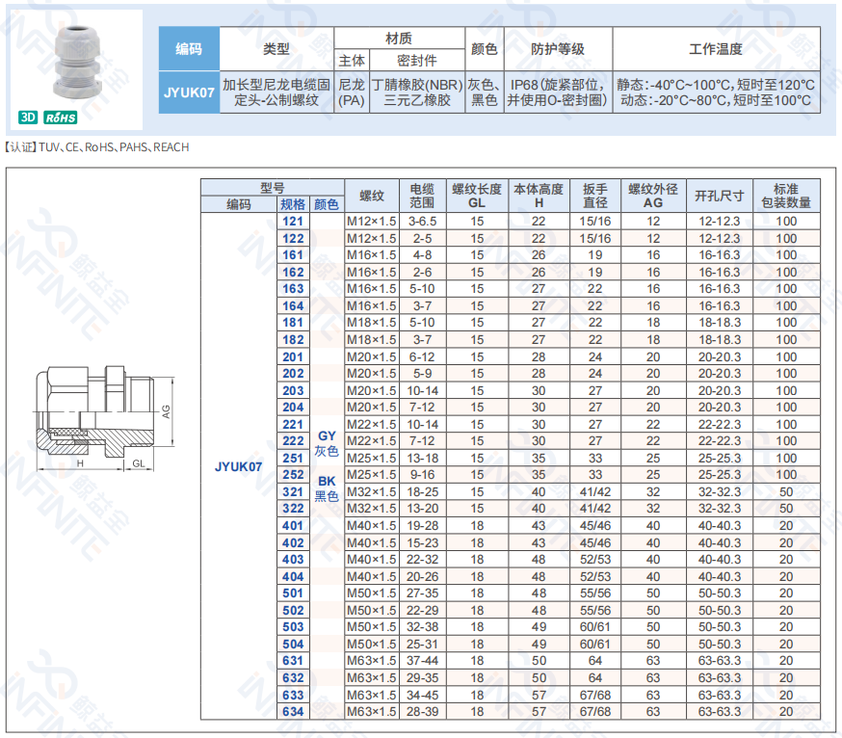Click the 编码 header in the top table
This screenshot has height=738, width=842.
[x=189, y=49]
